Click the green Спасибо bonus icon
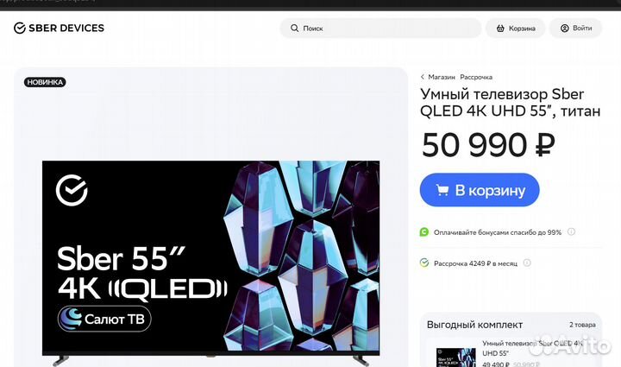Image resolution: width=621 pixels, height=367 pixels. click(x=424, y=231)
